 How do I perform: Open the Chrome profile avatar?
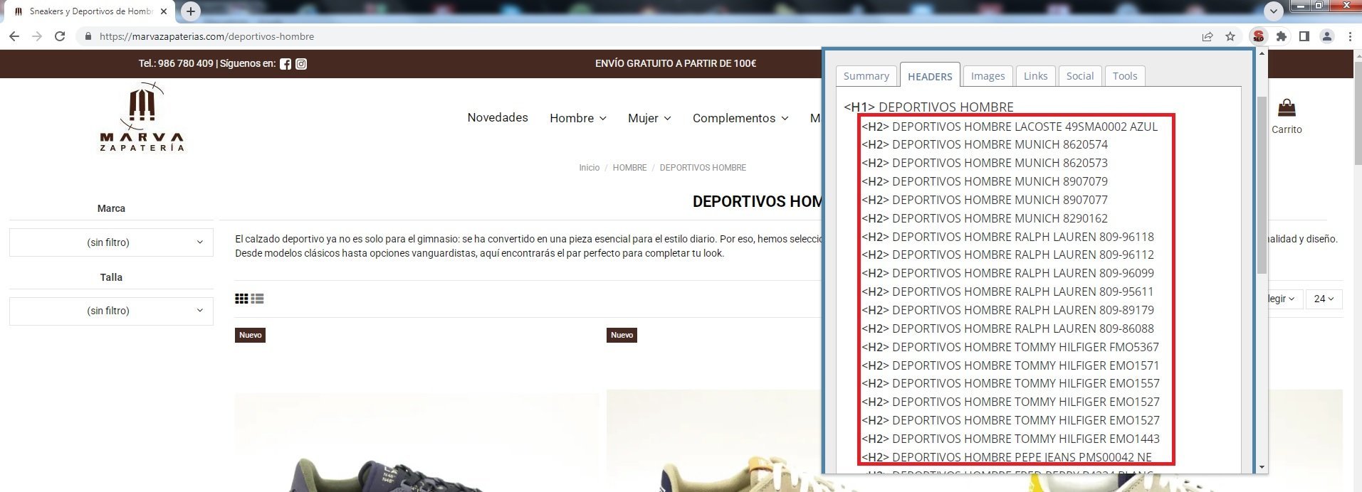click(x=1327, y=36)
